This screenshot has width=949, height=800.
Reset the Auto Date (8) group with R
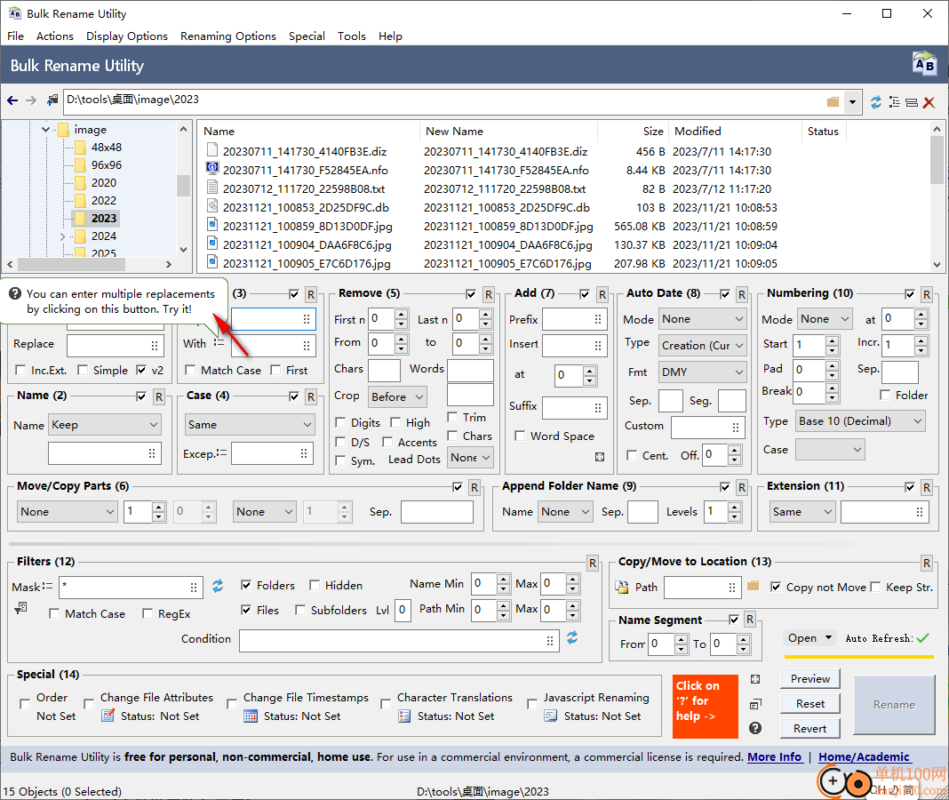click(742, 294)
